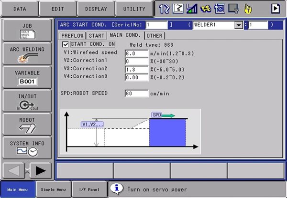Click the V1 Wirefeed speed field
287x198 pixels.
click(136, 53)
